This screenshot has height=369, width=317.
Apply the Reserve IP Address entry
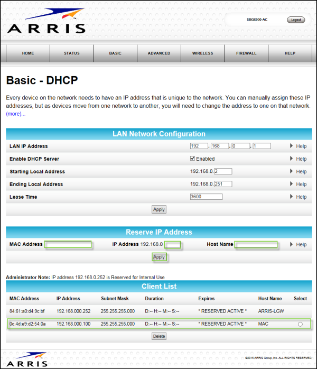159,257
